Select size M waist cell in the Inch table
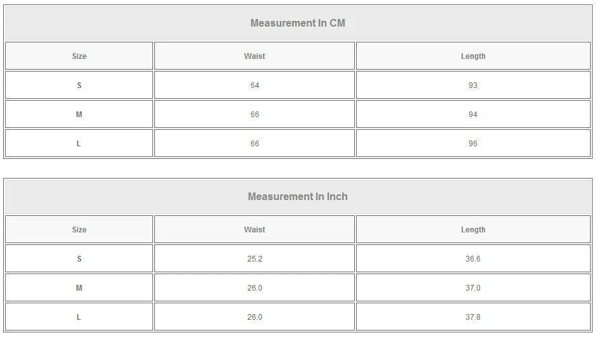The height and width of the screenshot is (340, 597). pos(254,288)
